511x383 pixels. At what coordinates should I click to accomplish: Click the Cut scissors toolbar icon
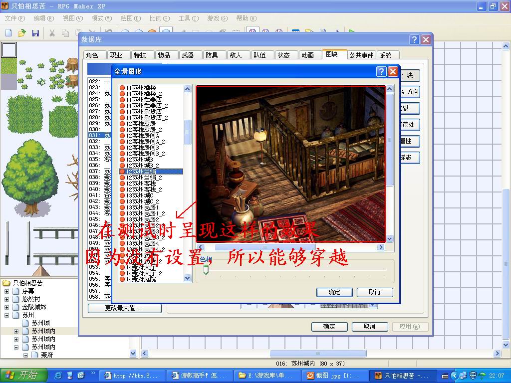[52, 32]
